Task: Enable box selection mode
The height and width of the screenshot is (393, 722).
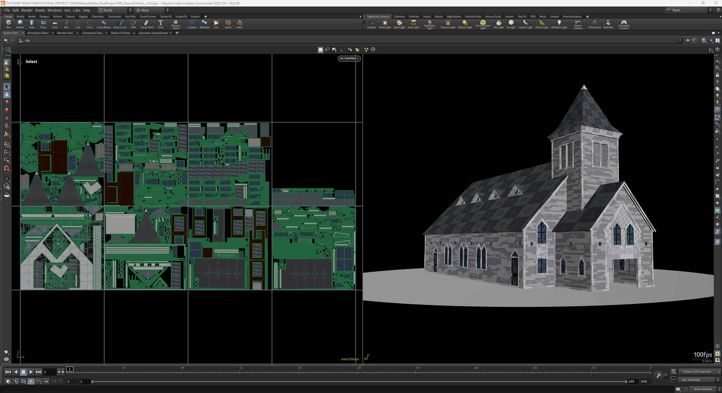Action: click(x=320, y=50)
